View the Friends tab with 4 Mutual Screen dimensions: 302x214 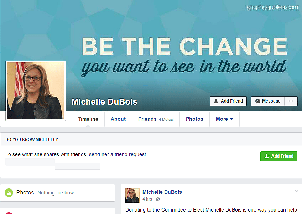pyautogui.click(x=156, y=119)
